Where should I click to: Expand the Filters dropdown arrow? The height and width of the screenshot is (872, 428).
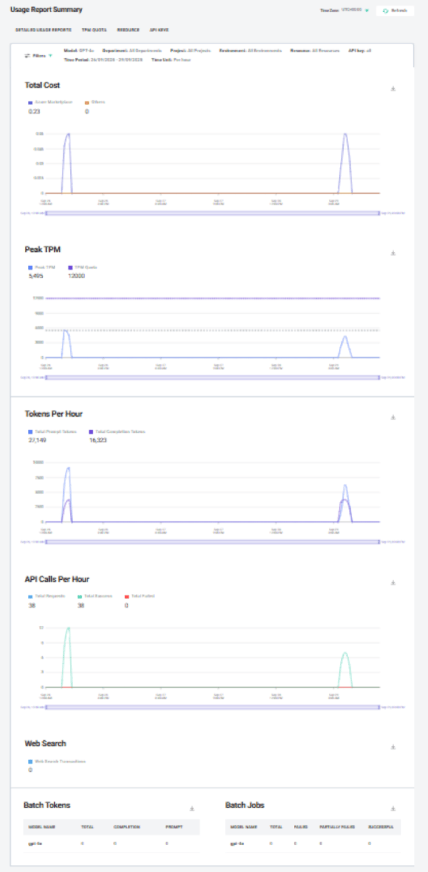point(50,56)
